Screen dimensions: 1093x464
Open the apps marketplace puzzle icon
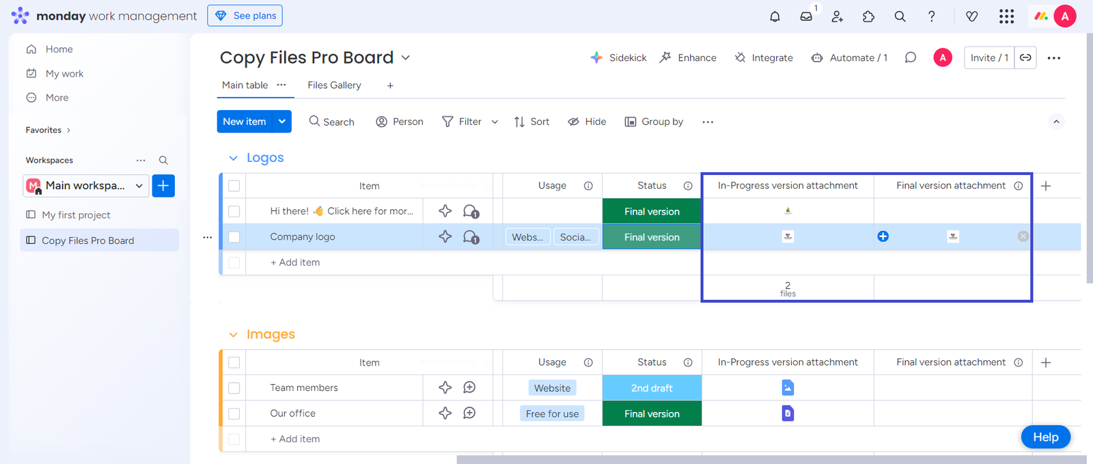[x=869, y=16]
